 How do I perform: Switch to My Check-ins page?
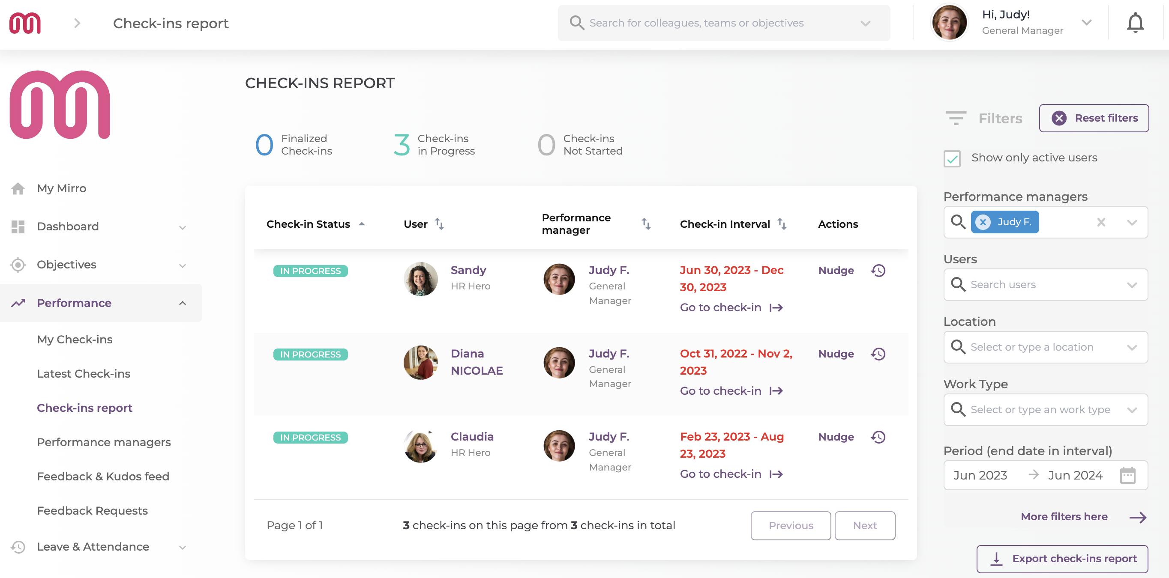[x=75, y=339]
